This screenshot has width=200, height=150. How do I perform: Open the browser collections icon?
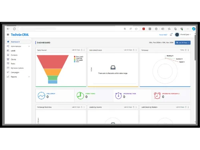click(x=175, y=29)
